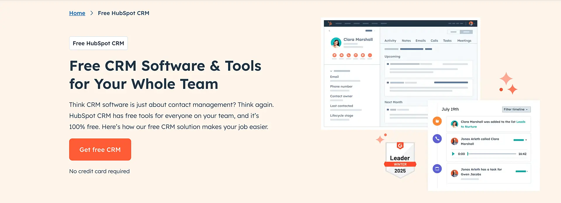561x203 pixels.
Task: Click the Email field label
Action: 335,77
